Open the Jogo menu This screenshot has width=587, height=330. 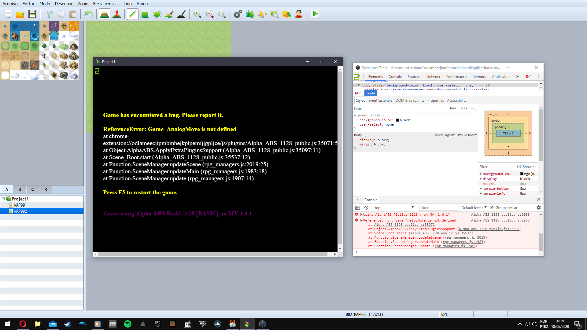[x=127, y=4]
